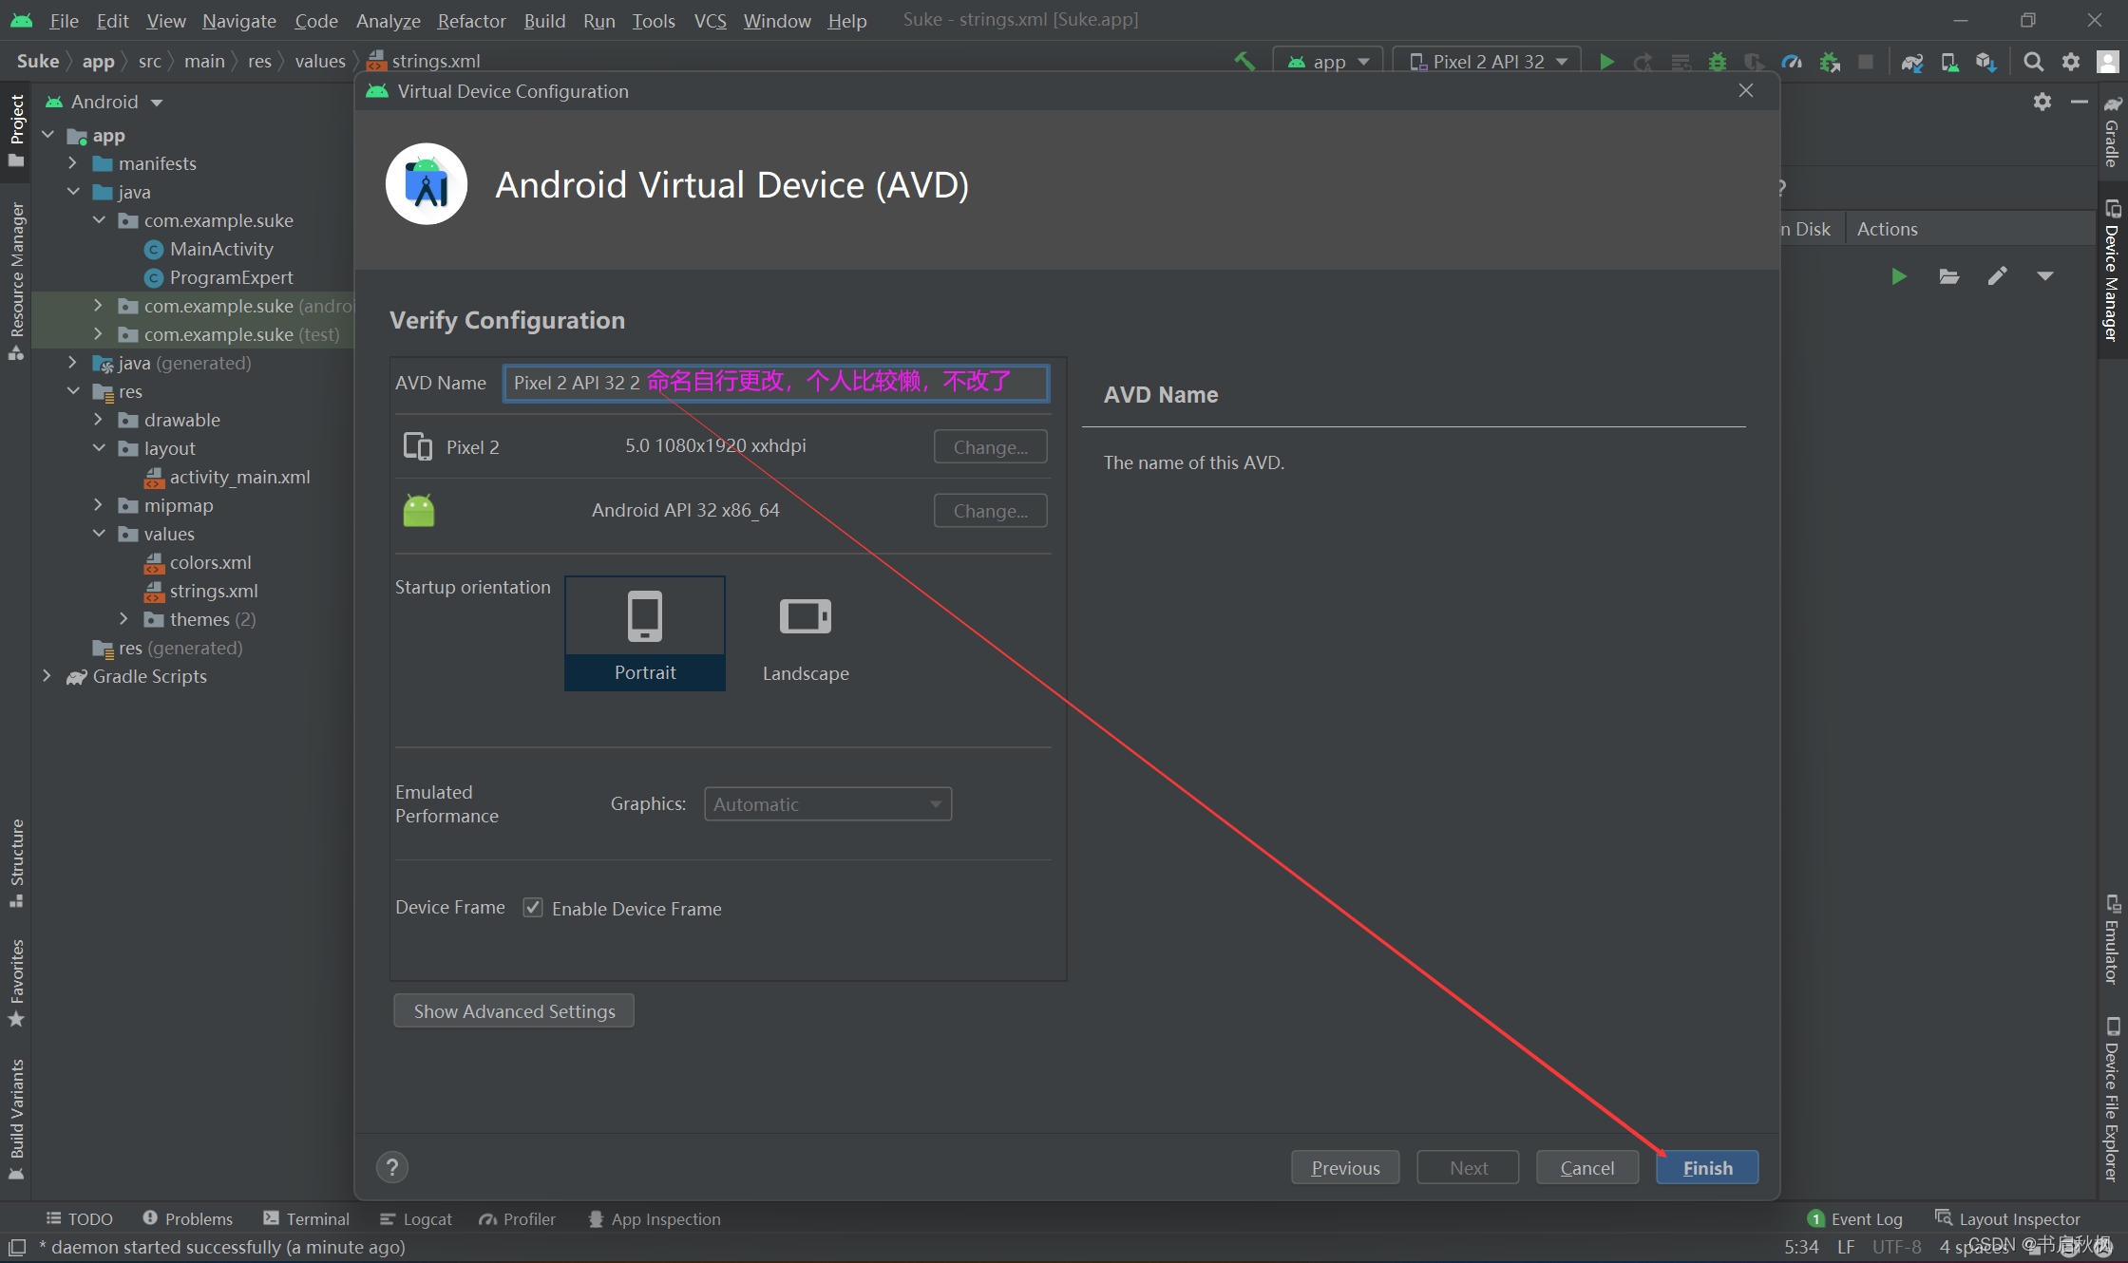
Task: Click the pencil edit AVD icon
Action: click(x=1997, y=276)
